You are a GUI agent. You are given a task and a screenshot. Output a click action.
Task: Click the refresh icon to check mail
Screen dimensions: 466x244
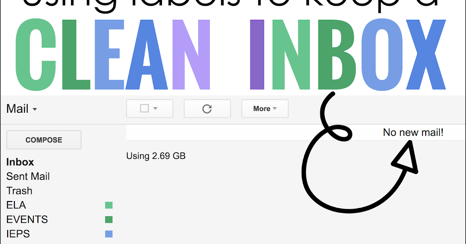[207, 109]
